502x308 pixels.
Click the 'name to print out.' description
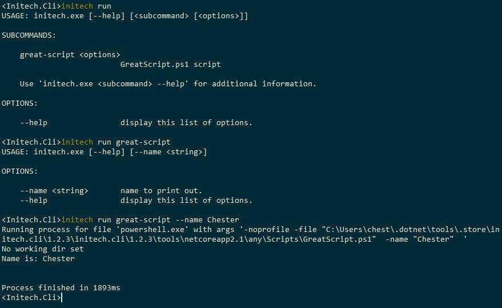pos(161,190)
